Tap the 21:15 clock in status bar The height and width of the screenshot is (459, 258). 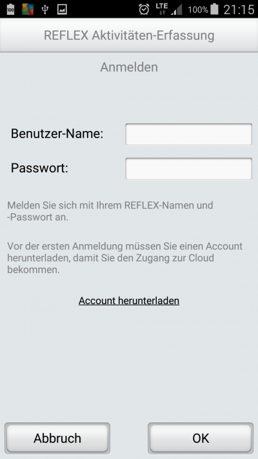tap(239, 10)
